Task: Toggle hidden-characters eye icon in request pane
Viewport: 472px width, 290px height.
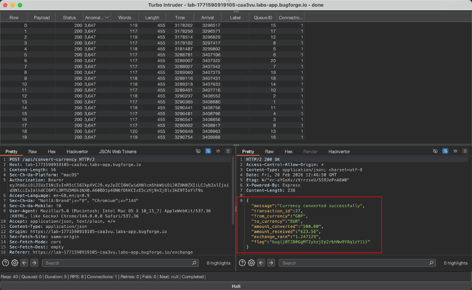Action: [198, 151]
